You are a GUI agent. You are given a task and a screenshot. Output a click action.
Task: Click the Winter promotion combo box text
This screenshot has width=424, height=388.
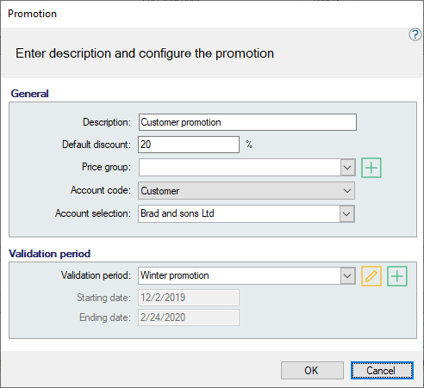click(175, 275)
